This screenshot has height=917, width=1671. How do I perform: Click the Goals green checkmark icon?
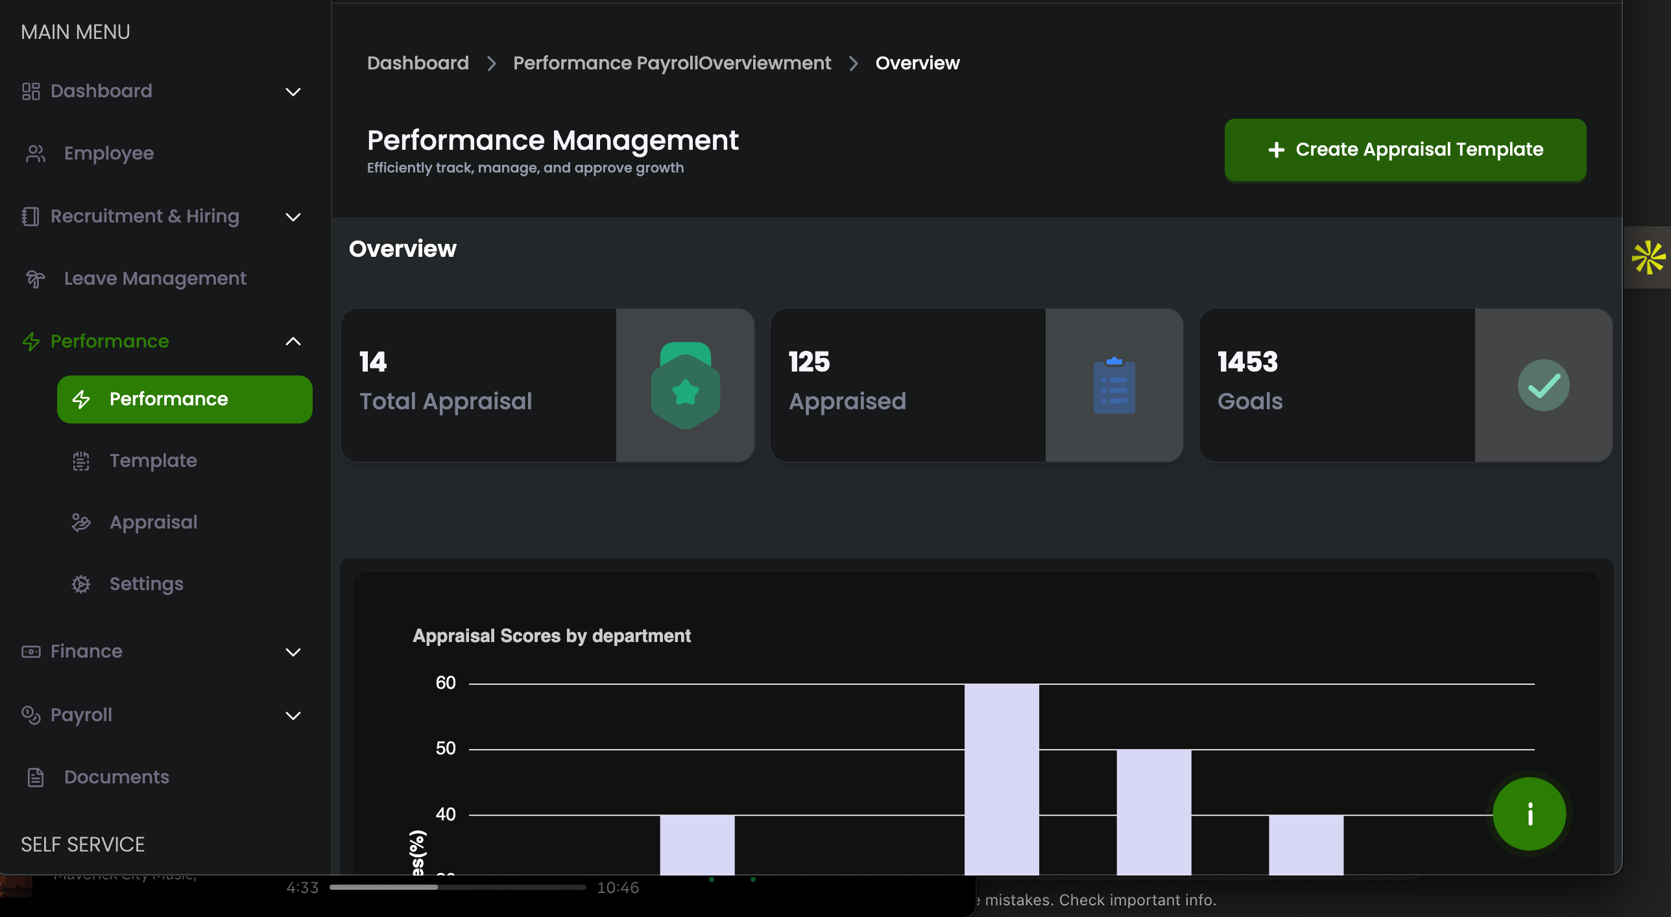(1543, 385)
